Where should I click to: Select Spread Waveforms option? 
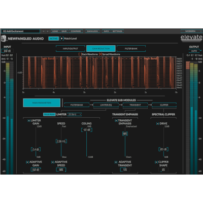click(100, 54)
